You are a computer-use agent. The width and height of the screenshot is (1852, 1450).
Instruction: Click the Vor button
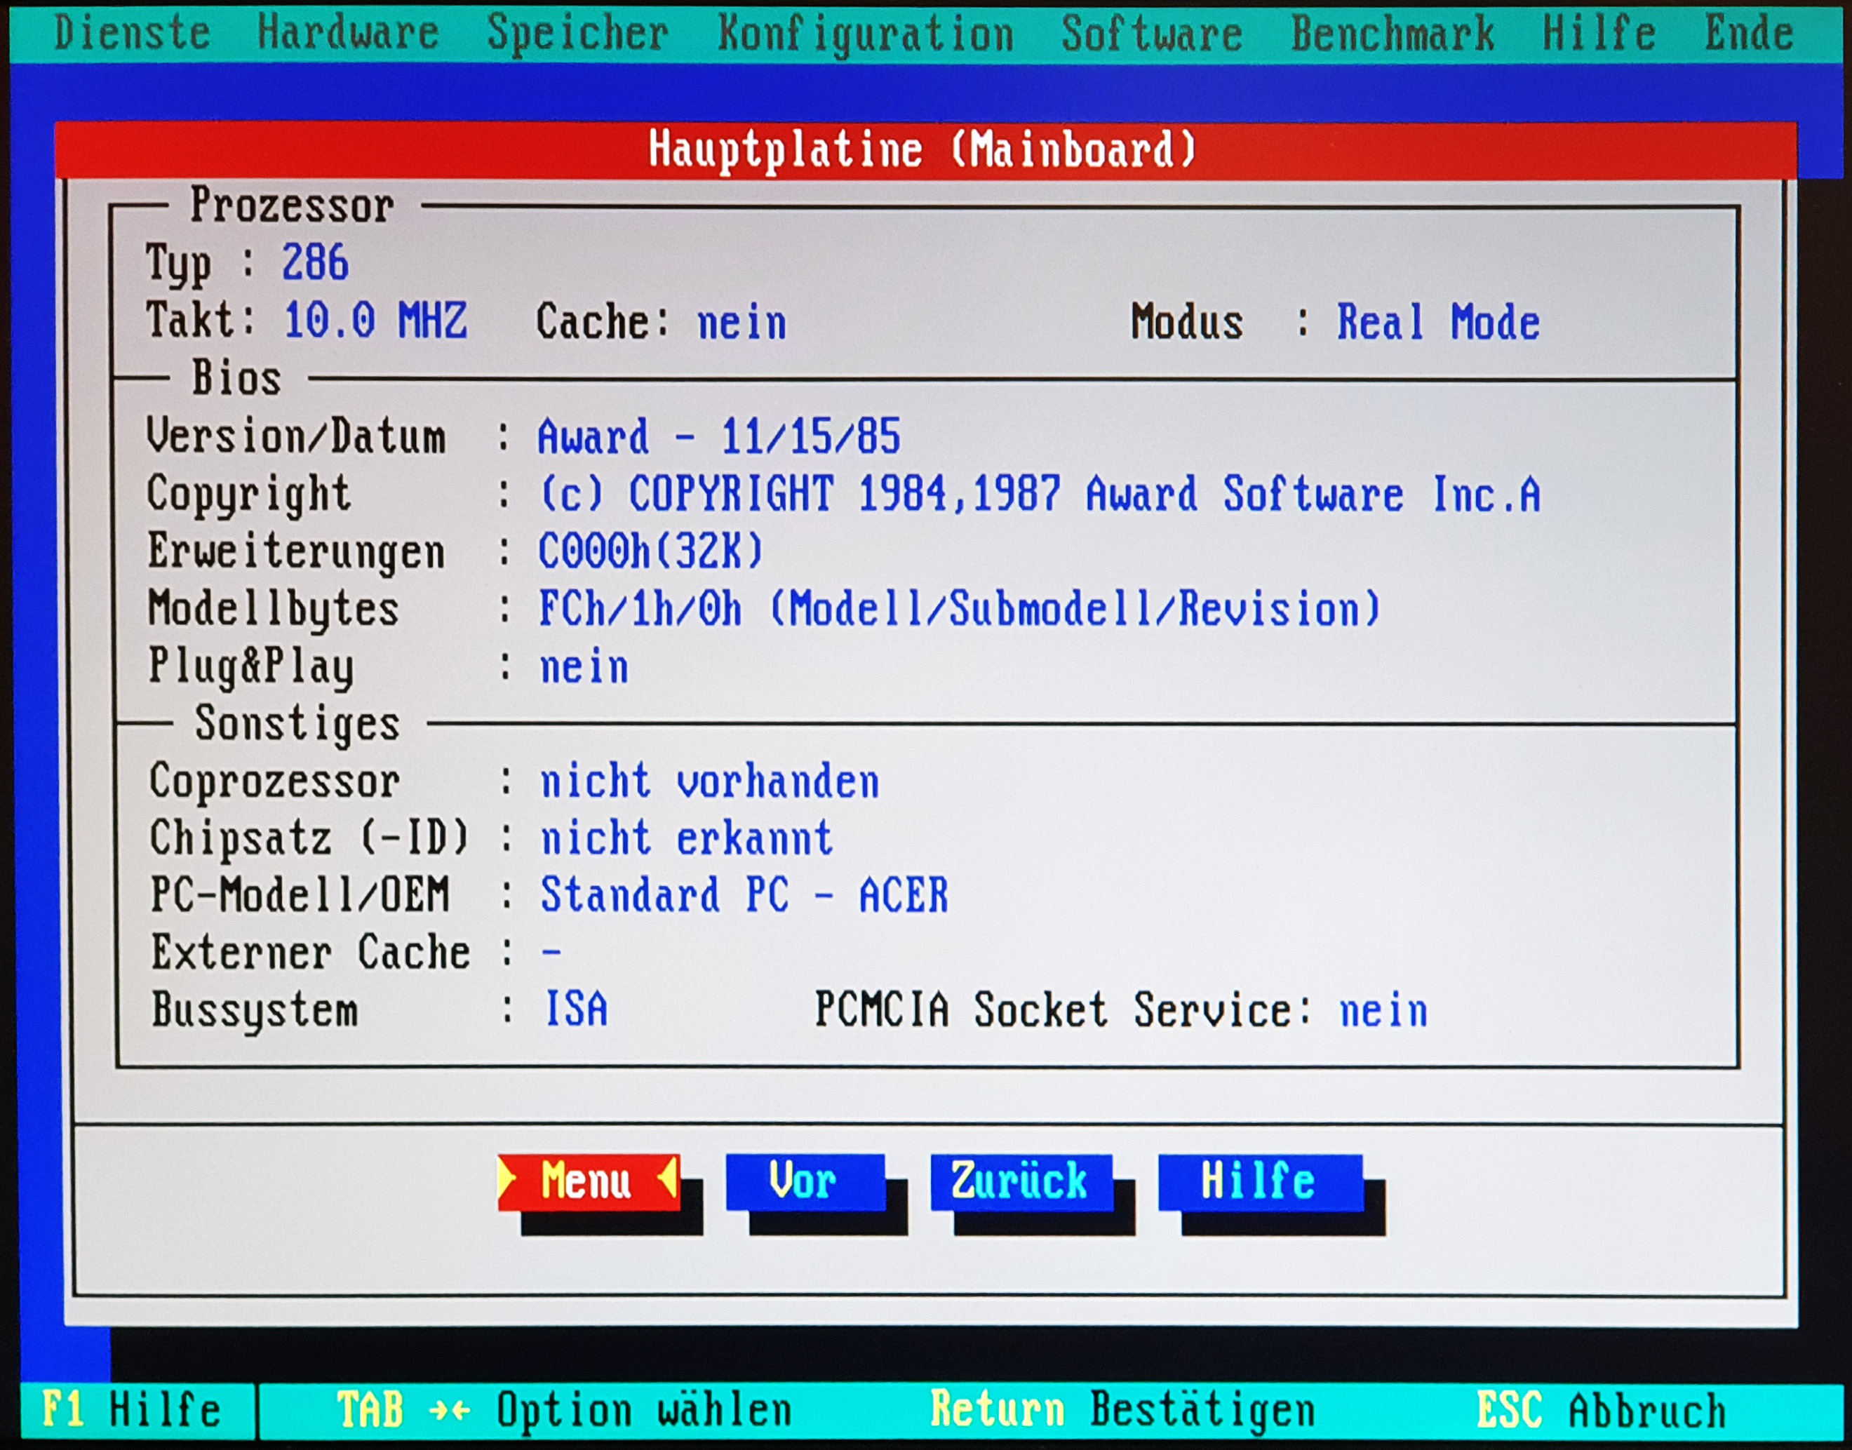click(x=805, y=1182)
